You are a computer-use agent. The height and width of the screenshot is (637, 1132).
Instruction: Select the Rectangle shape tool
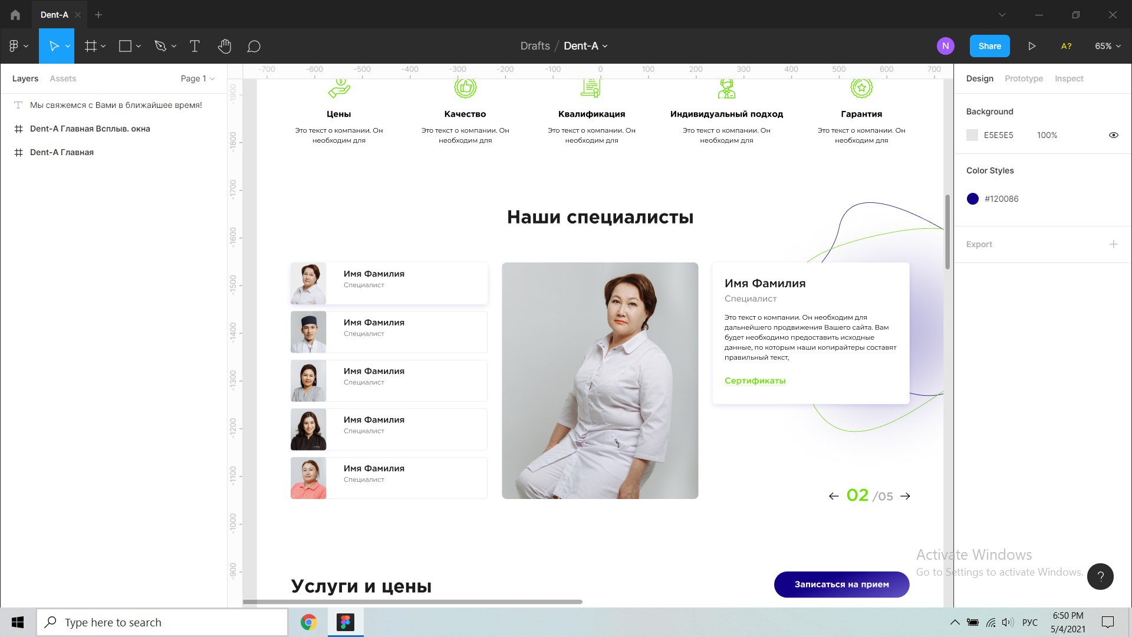click(125, 46)
